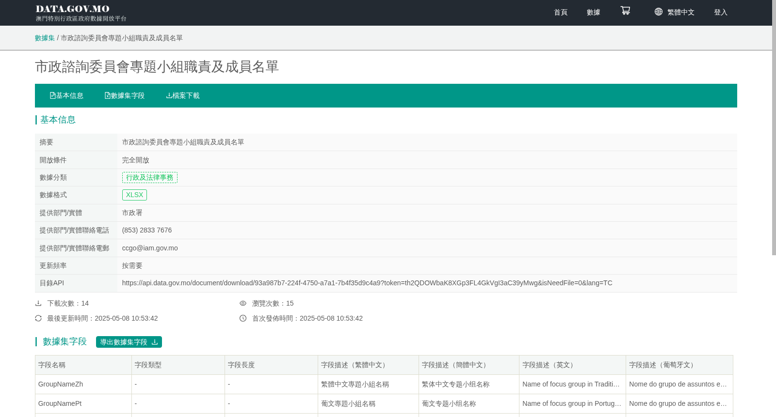Click the globe language icon
This screenshot has height=417, width=776.
tap(658, 12)
